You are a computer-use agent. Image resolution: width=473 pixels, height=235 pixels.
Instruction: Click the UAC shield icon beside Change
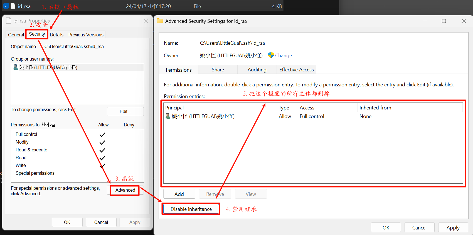pyautogui.click(x=271, y=55)
